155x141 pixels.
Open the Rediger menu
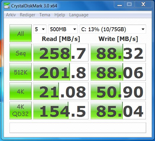point(28,15)
